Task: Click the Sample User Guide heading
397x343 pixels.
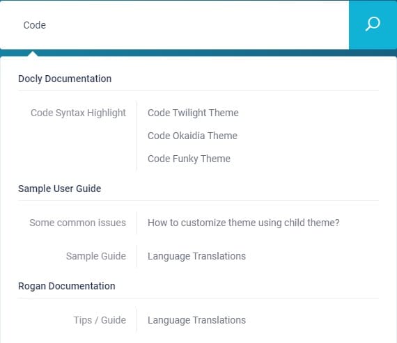Action: [x=59, y=189]
